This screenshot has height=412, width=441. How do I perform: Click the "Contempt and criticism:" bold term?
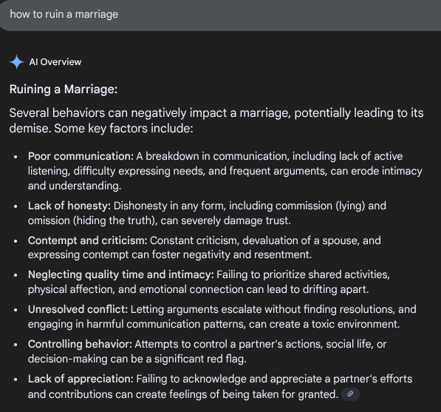[88, 240]
